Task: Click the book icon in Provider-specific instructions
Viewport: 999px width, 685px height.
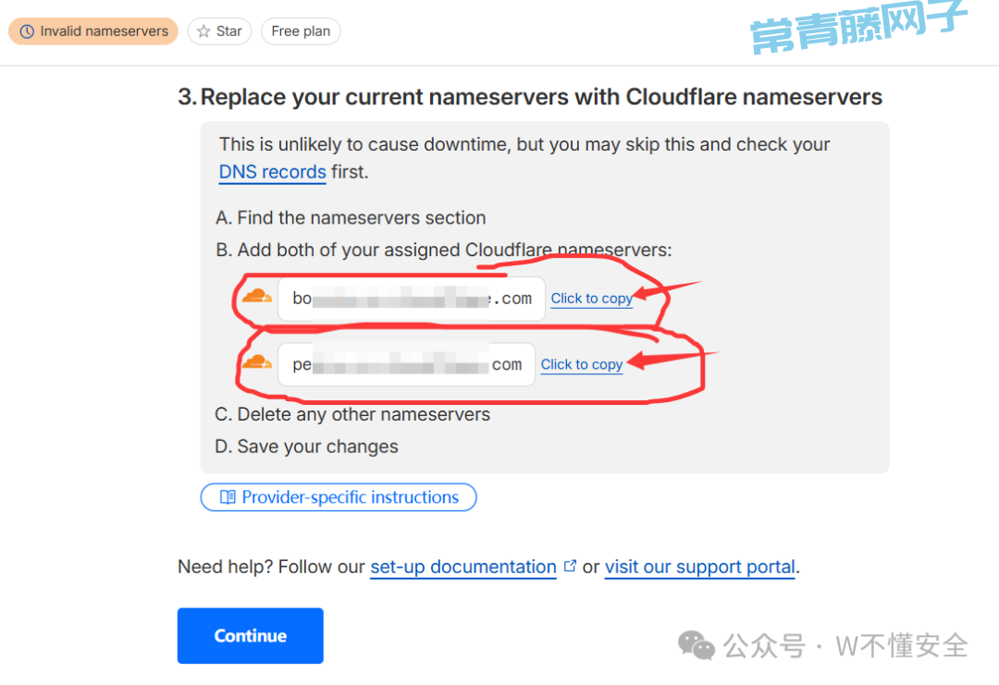Action: (x=228, y=497)
